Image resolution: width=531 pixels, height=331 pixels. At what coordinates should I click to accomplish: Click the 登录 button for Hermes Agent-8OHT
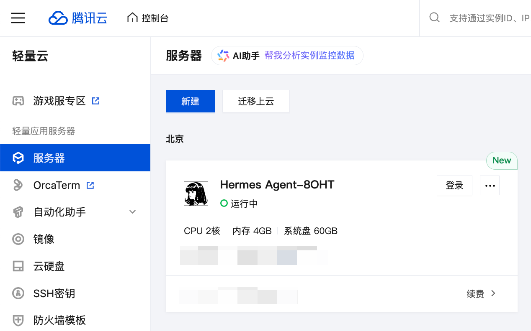(454, 185)
